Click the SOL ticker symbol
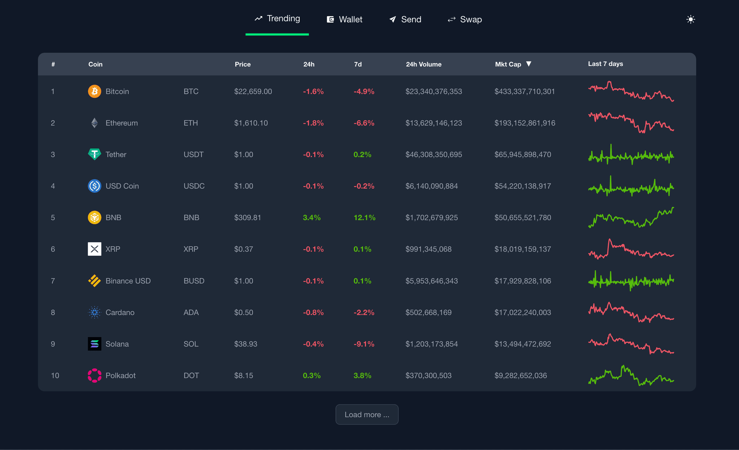This screenshot has height=450, width=739. 191,344
